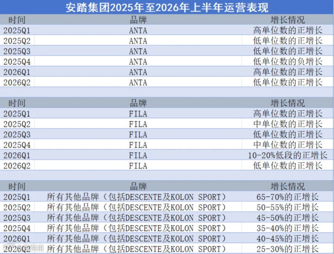Click the 25-30%的正增长 cell

pos(288,249)
